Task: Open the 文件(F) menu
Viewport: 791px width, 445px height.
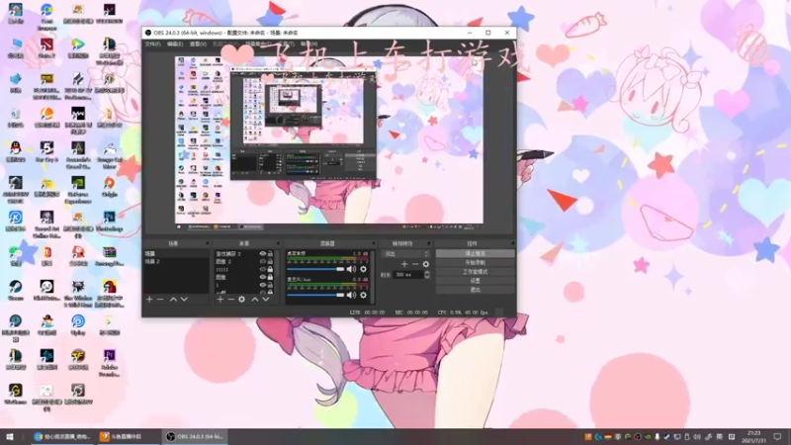Action: (153, 44)
